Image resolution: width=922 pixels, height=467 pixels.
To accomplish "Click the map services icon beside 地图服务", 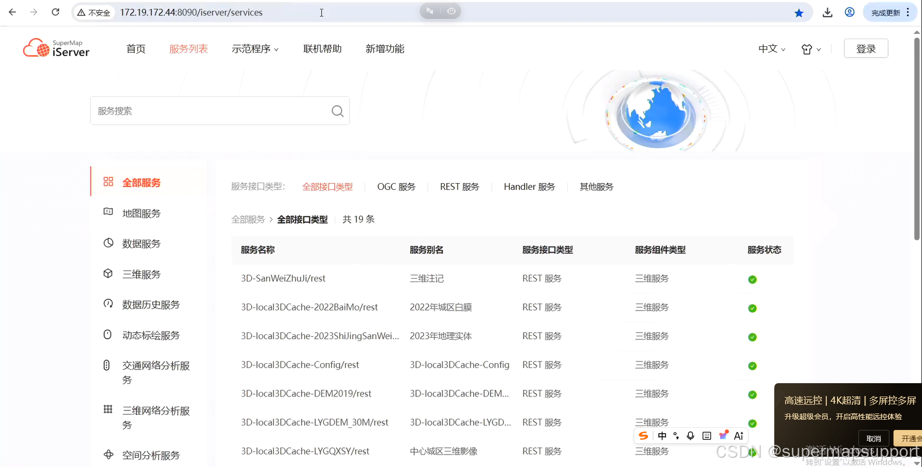I will (108, 212).
